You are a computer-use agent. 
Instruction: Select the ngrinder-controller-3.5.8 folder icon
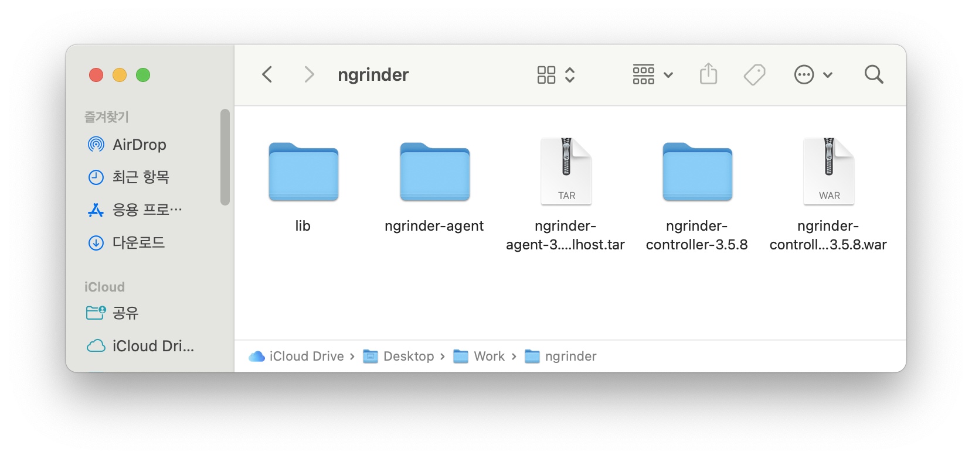click(x=697, y=172)
